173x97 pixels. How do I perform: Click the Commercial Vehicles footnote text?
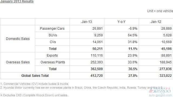34,84
